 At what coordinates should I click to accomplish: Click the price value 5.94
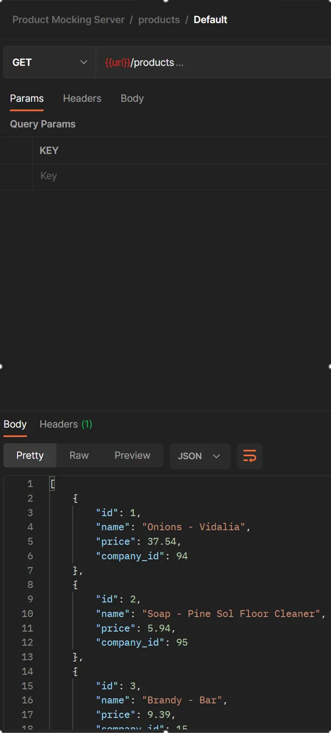coord(159,629)
